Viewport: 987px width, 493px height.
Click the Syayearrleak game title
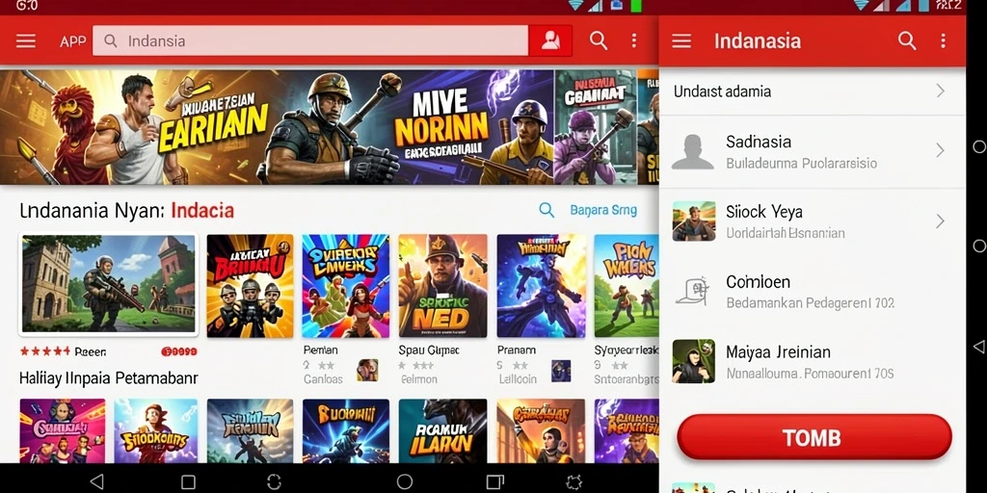[x=626, y=350]
